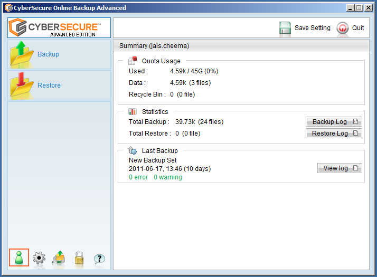Close the CyberSecure window
377x277 pixels.
click(369, 8)
